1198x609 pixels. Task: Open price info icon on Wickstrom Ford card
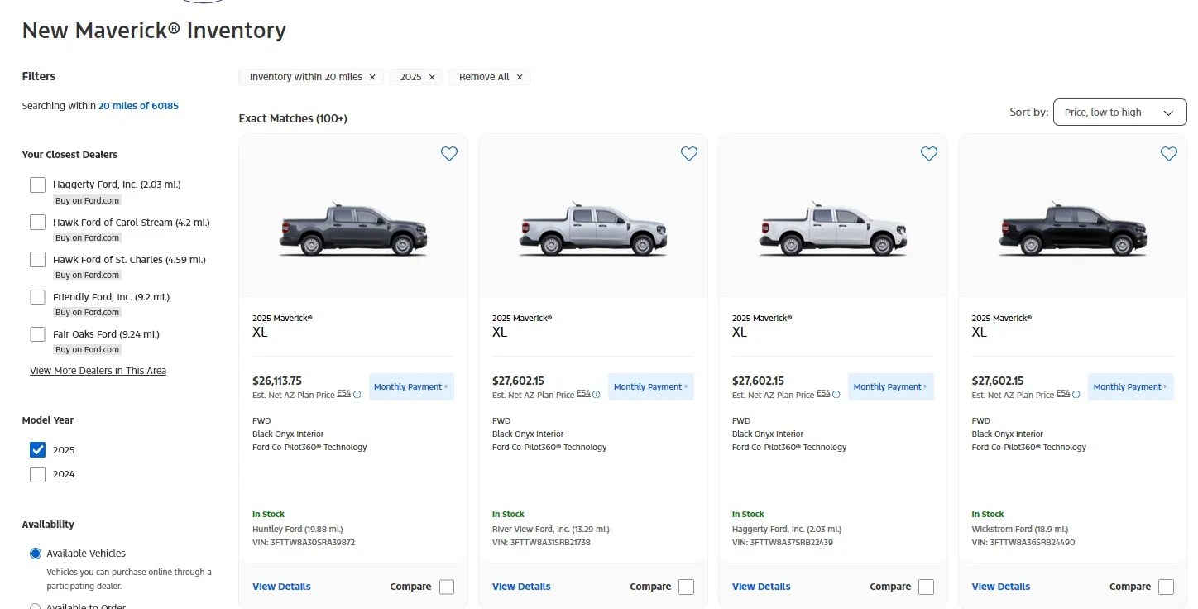pos(1077,395)
